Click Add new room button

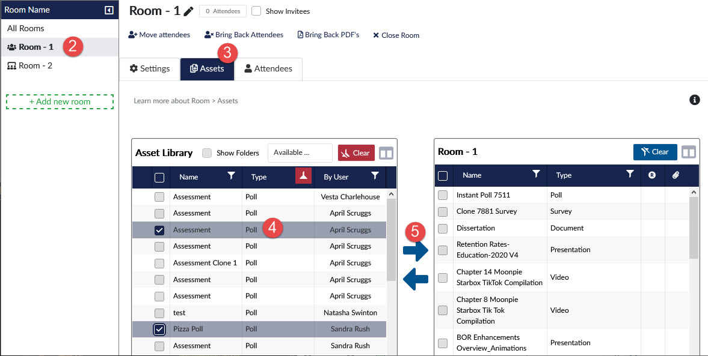click(60, 101)
